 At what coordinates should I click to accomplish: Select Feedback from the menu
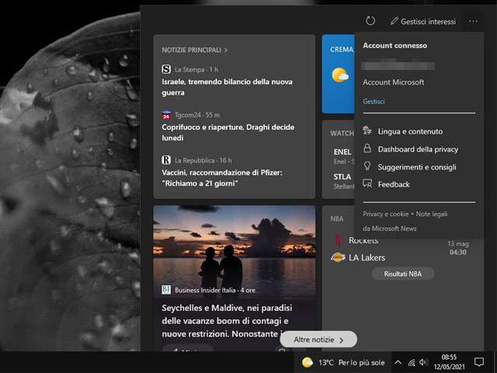pos(394,184)
